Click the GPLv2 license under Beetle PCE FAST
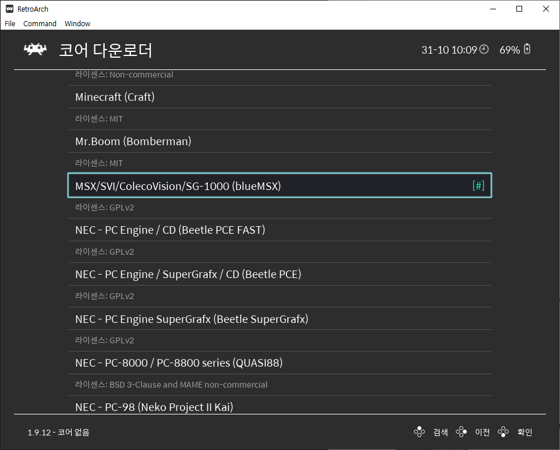The image size is (560, 450). point(104,252)
